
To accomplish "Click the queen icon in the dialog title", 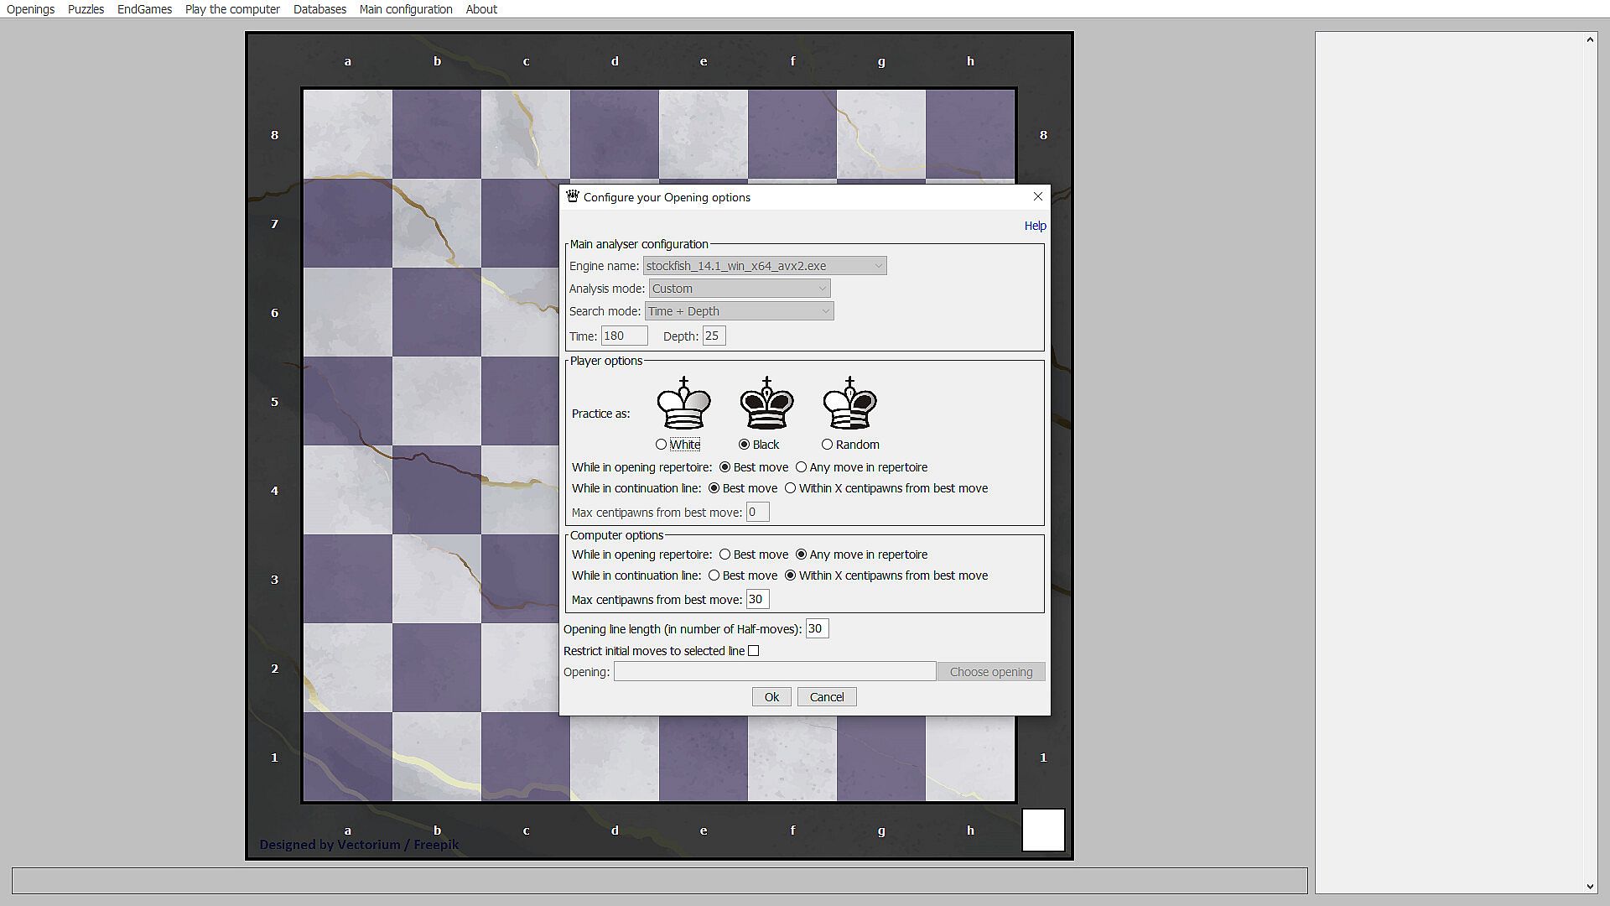I will click(x=573, y=196).
